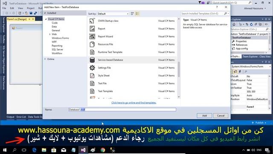The height and width of the screenshot is (154, 273).
Task: Collapse the Visual C# Items node
Action: click(x=46, y=19)
